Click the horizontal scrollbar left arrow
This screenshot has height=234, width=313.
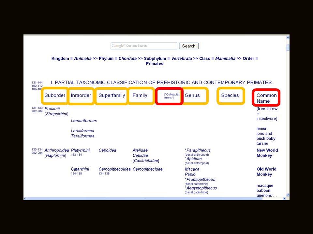tap(25, 198)
